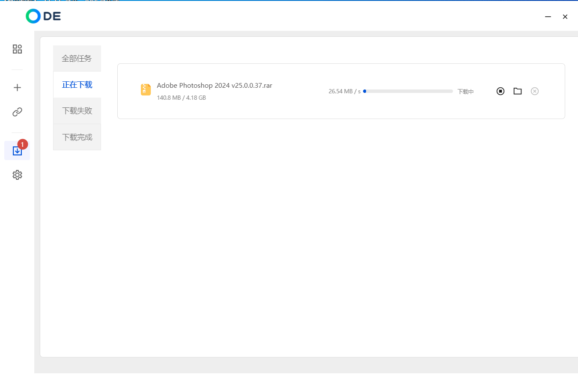The height and width of the screenshot is (375, 578).
Task: Switch to the 全部任务 tab
Action: pos(77,59)
